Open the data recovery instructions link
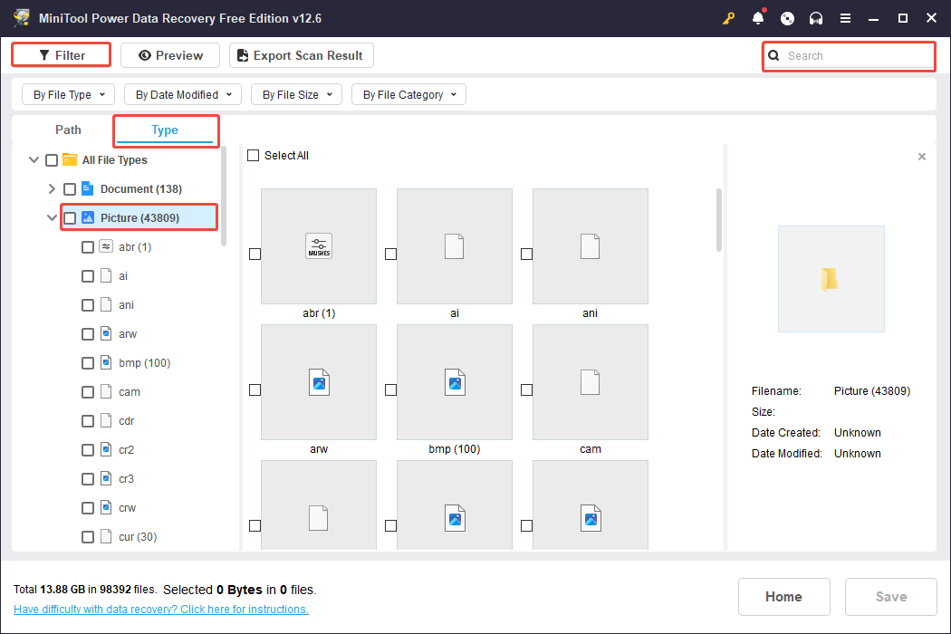The height and width of the screenshot is (634, 951). coord(160,609)
